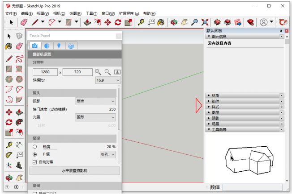Screen dimensions: 292x194
Task: Select the Polygon tool in left toolbar
Action: coord(19,79)
